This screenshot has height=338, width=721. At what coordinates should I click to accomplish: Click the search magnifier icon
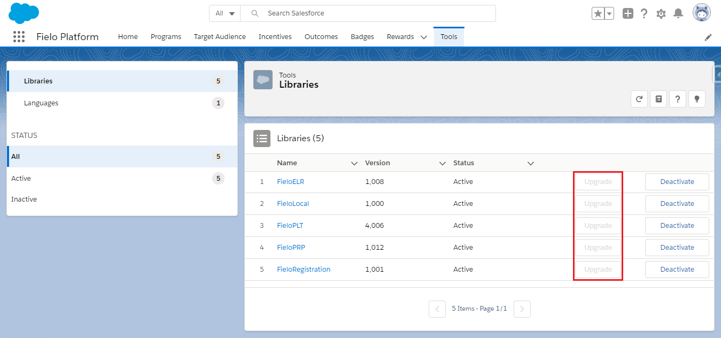[x=255, y=13]
